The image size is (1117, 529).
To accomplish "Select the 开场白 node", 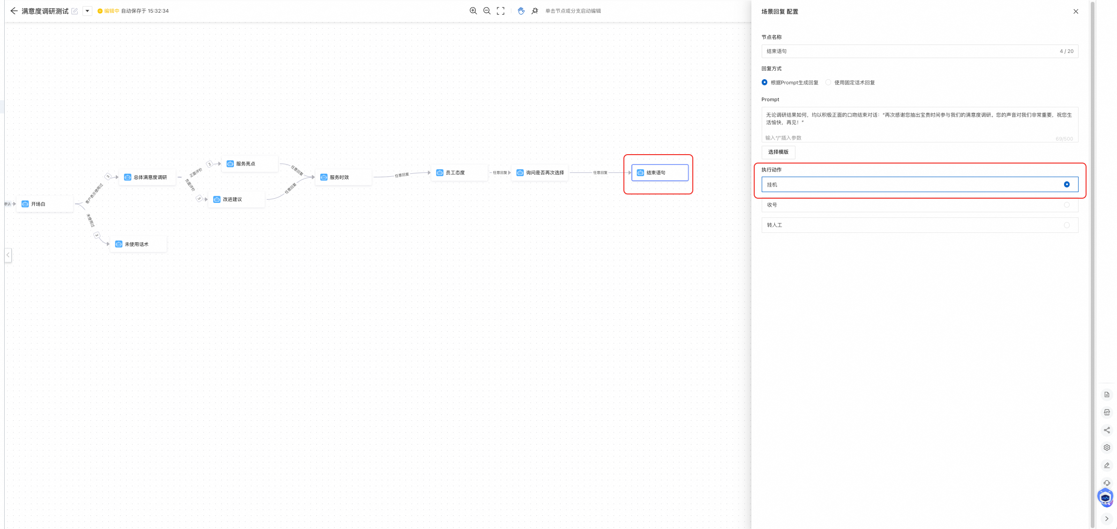I will (45, 204).
